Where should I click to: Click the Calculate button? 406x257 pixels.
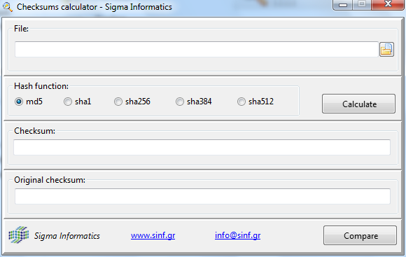tap(358, 104)
